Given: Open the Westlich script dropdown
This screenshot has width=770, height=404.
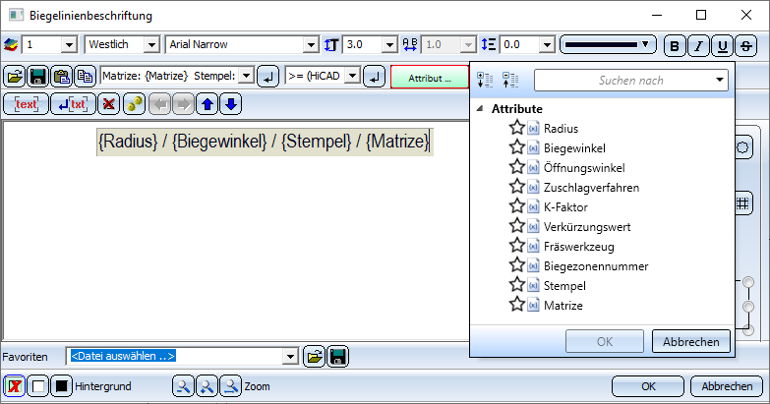Looking at the screenshot, I should pos(151,44).
